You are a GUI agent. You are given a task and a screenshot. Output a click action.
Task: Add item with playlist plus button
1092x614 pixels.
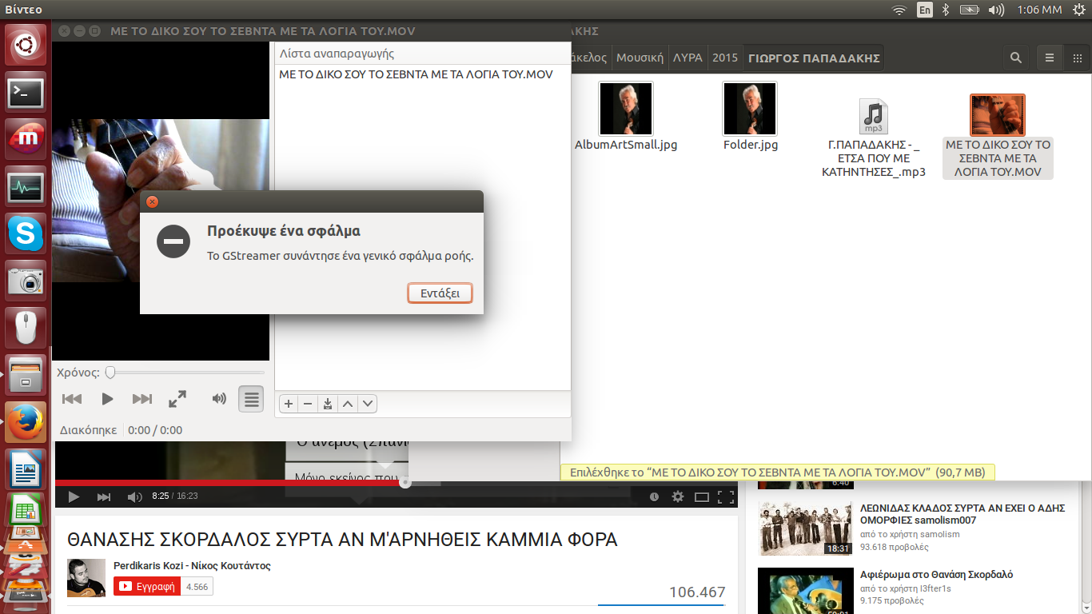(x=289, y=404)
